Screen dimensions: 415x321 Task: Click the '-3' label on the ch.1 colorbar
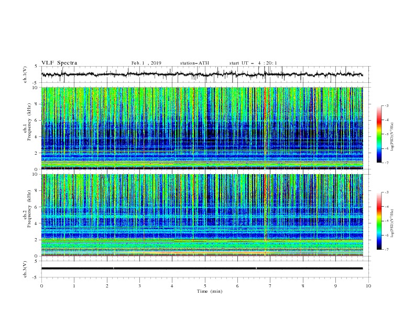point(386,105)
